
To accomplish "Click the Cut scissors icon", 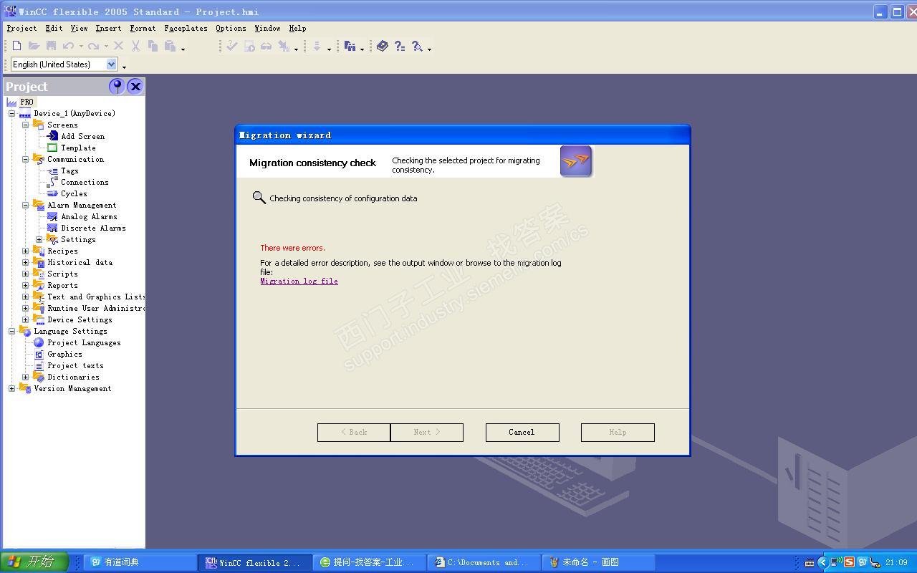I will (135, 46).
